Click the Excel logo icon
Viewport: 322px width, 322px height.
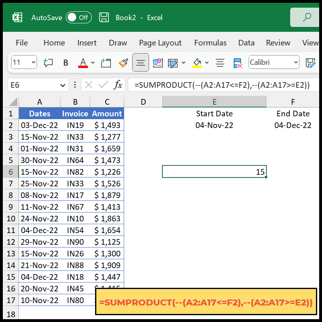pyautogui.click(x=17, y=17)
